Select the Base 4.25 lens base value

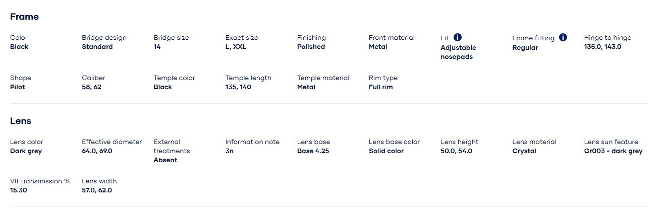pyautogui.click(x=313, y=151)
